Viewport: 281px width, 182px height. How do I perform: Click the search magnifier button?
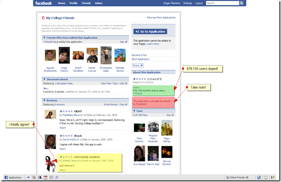pos(241,3)
